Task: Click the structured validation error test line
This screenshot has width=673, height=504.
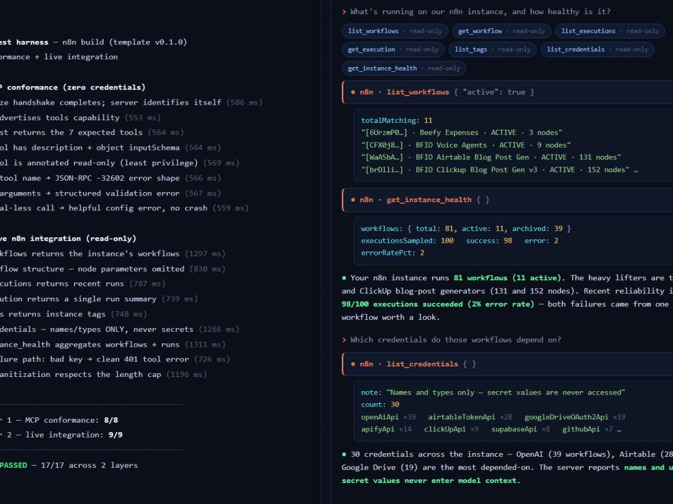Action: 110,194
